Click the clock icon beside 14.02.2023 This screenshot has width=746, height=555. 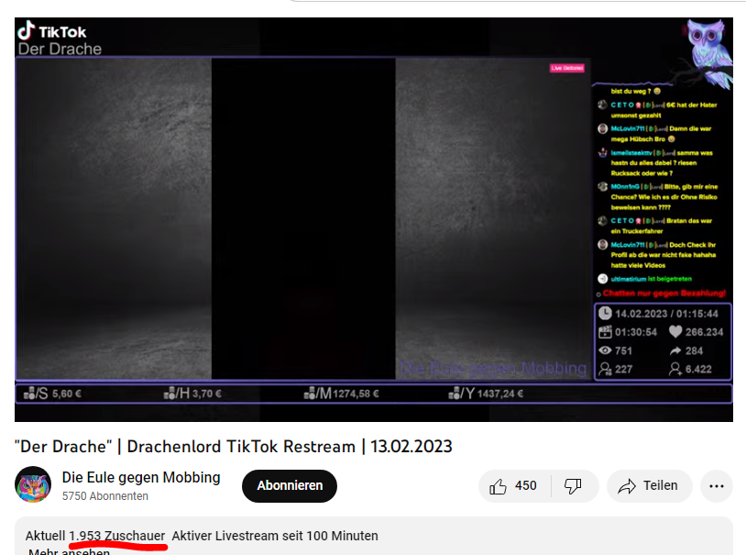[x=605, y=313]
